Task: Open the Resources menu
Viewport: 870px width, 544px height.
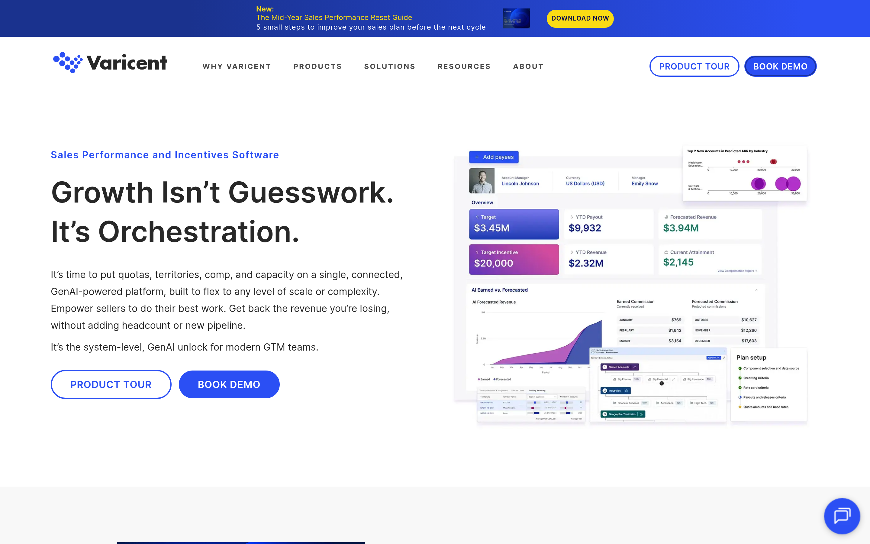Action: (x=464, y=66)
